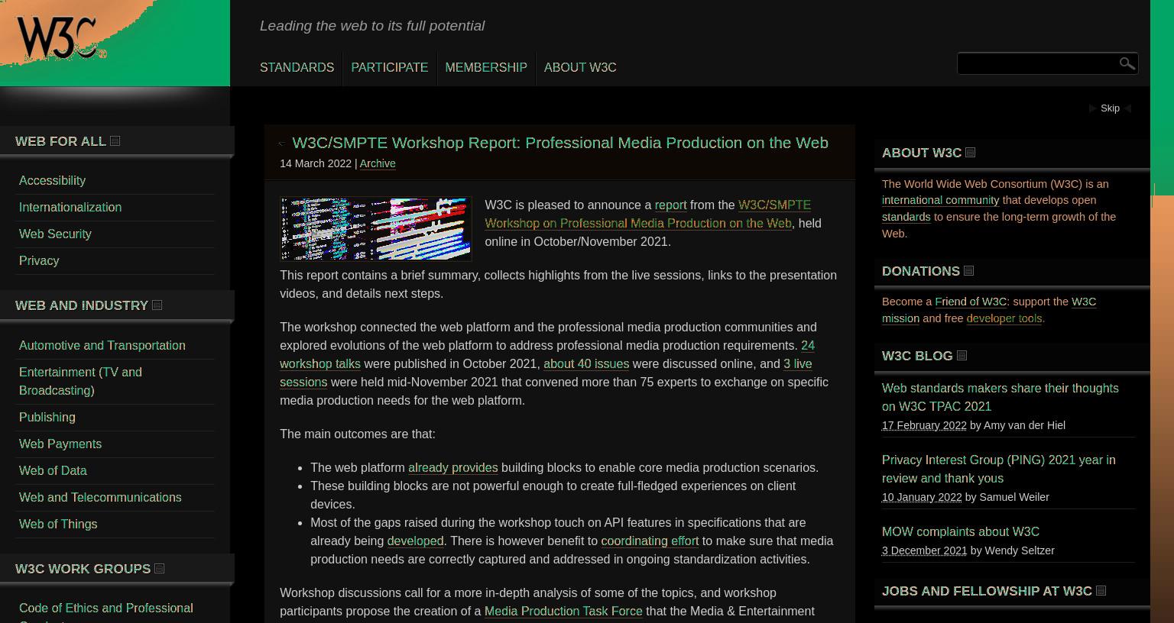This screenshot has width=1174, height=623.
Task: Collapse the W3C Work Groups section box
Action: click(x=159, y=569)
